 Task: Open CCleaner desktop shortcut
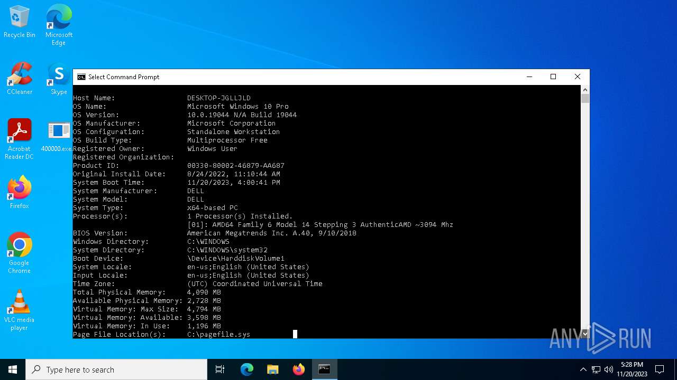pos(20,79)
